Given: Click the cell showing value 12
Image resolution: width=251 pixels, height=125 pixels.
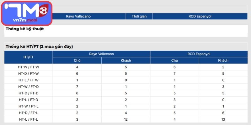Looking at the screenshot, I should (x=126, y=119).
